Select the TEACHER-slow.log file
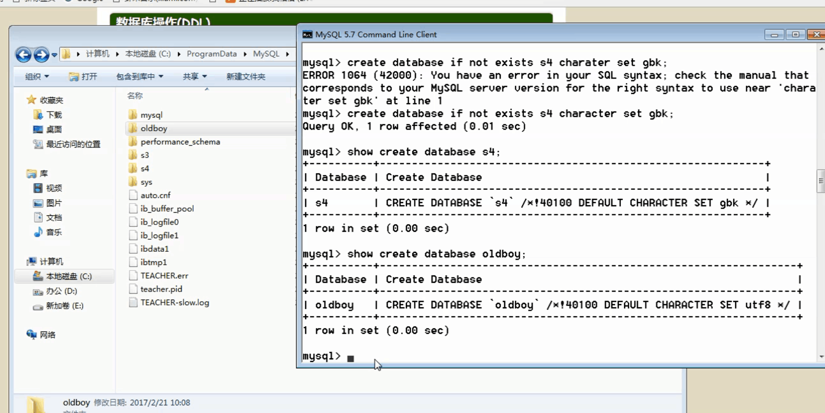 tap(174, 302)
